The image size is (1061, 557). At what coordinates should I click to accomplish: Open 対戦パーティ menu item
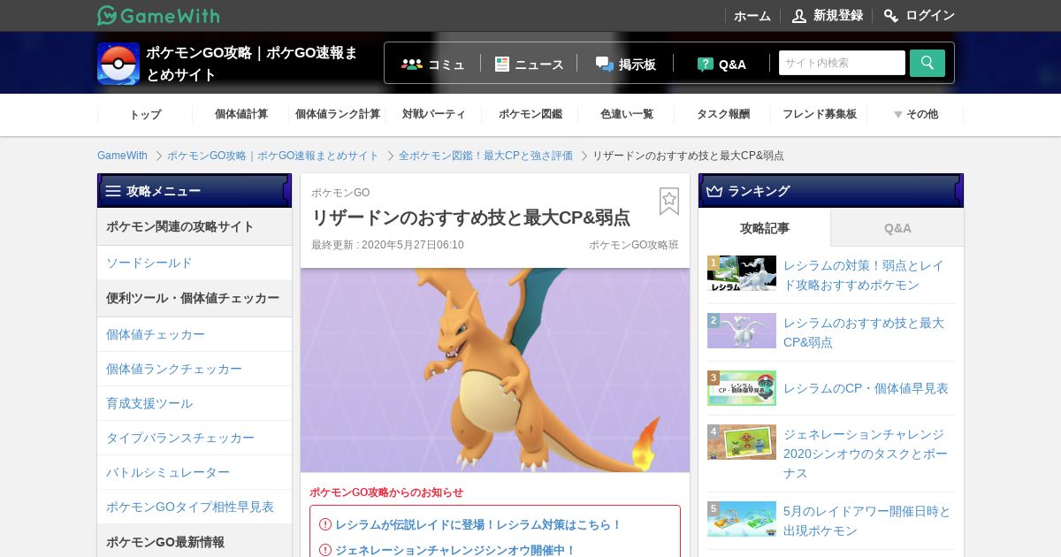tap(434, 114)
